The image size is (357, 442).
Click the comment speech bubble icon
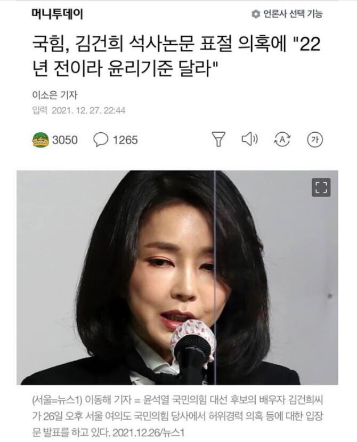[101, 140]
